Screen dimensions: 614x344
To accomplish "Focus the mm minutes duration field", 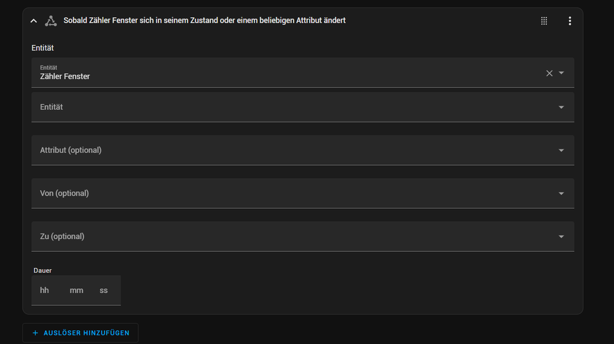I will pyautogui.click(x=76, y=291).
